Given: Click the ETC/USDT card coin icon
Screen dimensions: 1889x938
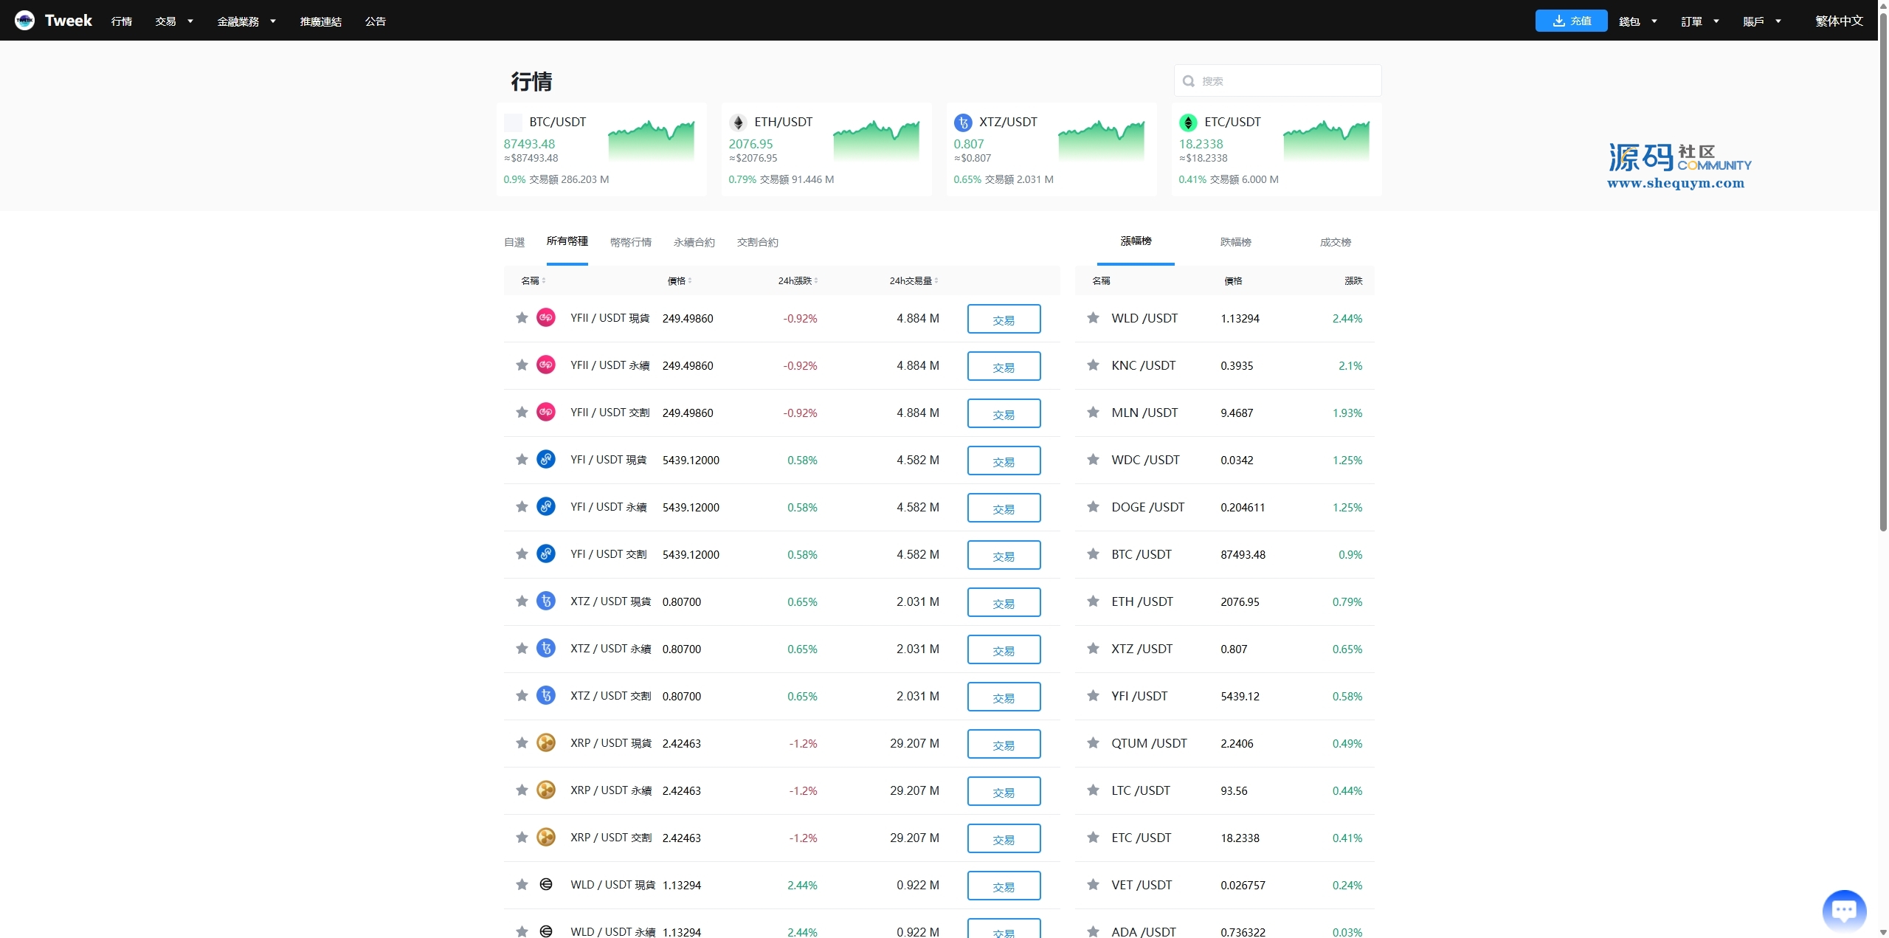Looking at the screenshot, I should click(x=1187, y=123).
